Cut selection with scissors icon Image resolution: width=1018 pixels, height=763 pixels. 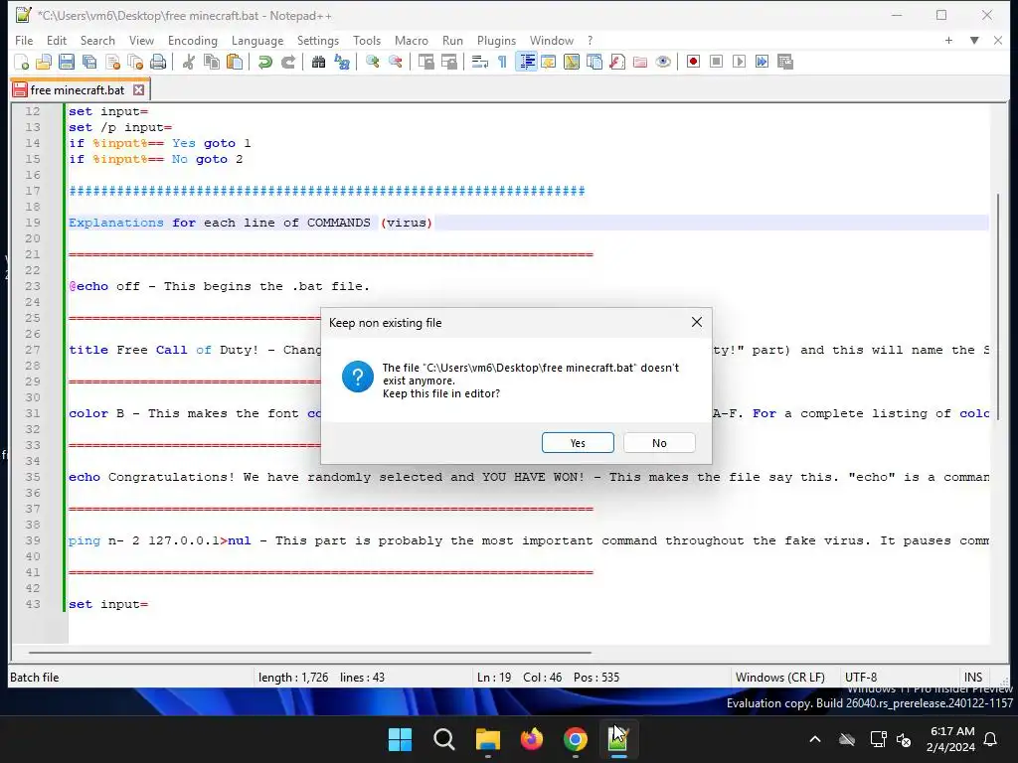tap(188, 62)
